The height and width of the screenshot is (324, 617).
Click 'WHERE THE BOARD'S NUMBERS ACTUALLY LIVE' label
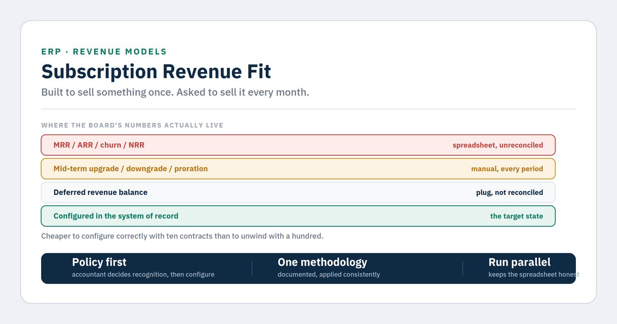pyautogui.click(x=132, y=125)
